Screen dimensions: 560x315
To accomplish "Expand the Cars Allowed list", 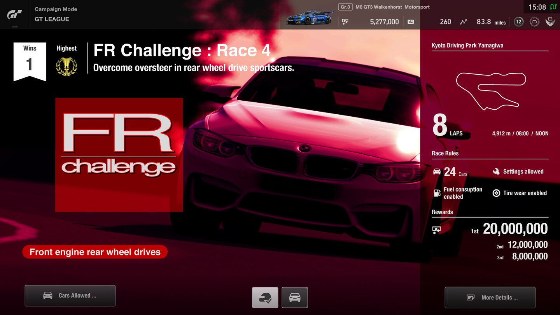I will [x=70, y=296].
